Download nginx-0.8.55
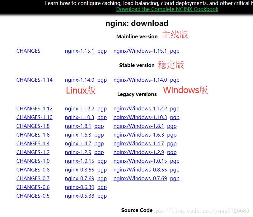 80,170
